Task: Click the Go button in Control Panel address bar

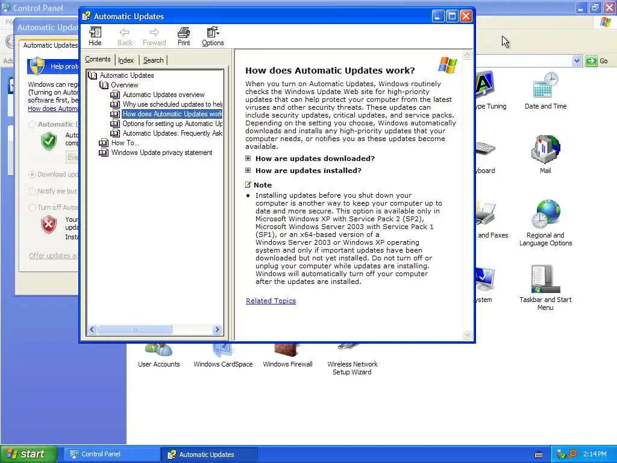Action: tap(597, 61)
